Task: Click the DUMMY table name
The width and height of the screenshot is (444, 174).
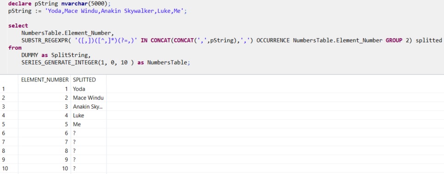Action: click(x=30, y=55)
